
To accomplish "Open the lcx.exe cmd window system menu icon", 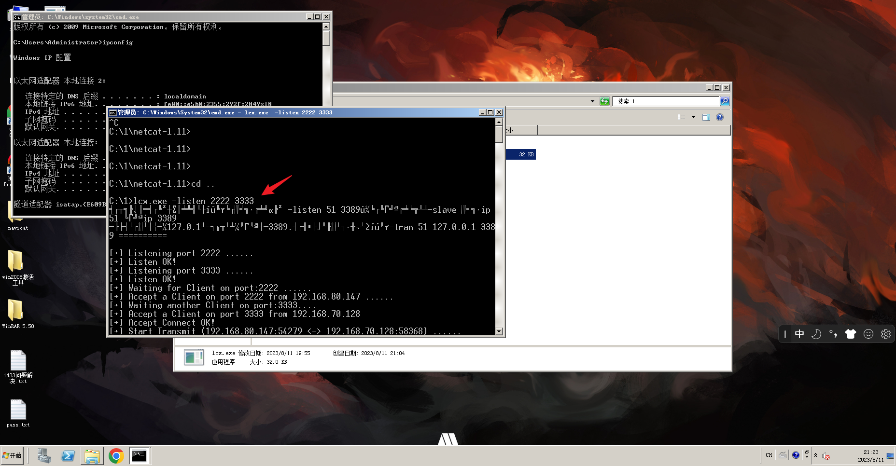I will click(113, 112).
